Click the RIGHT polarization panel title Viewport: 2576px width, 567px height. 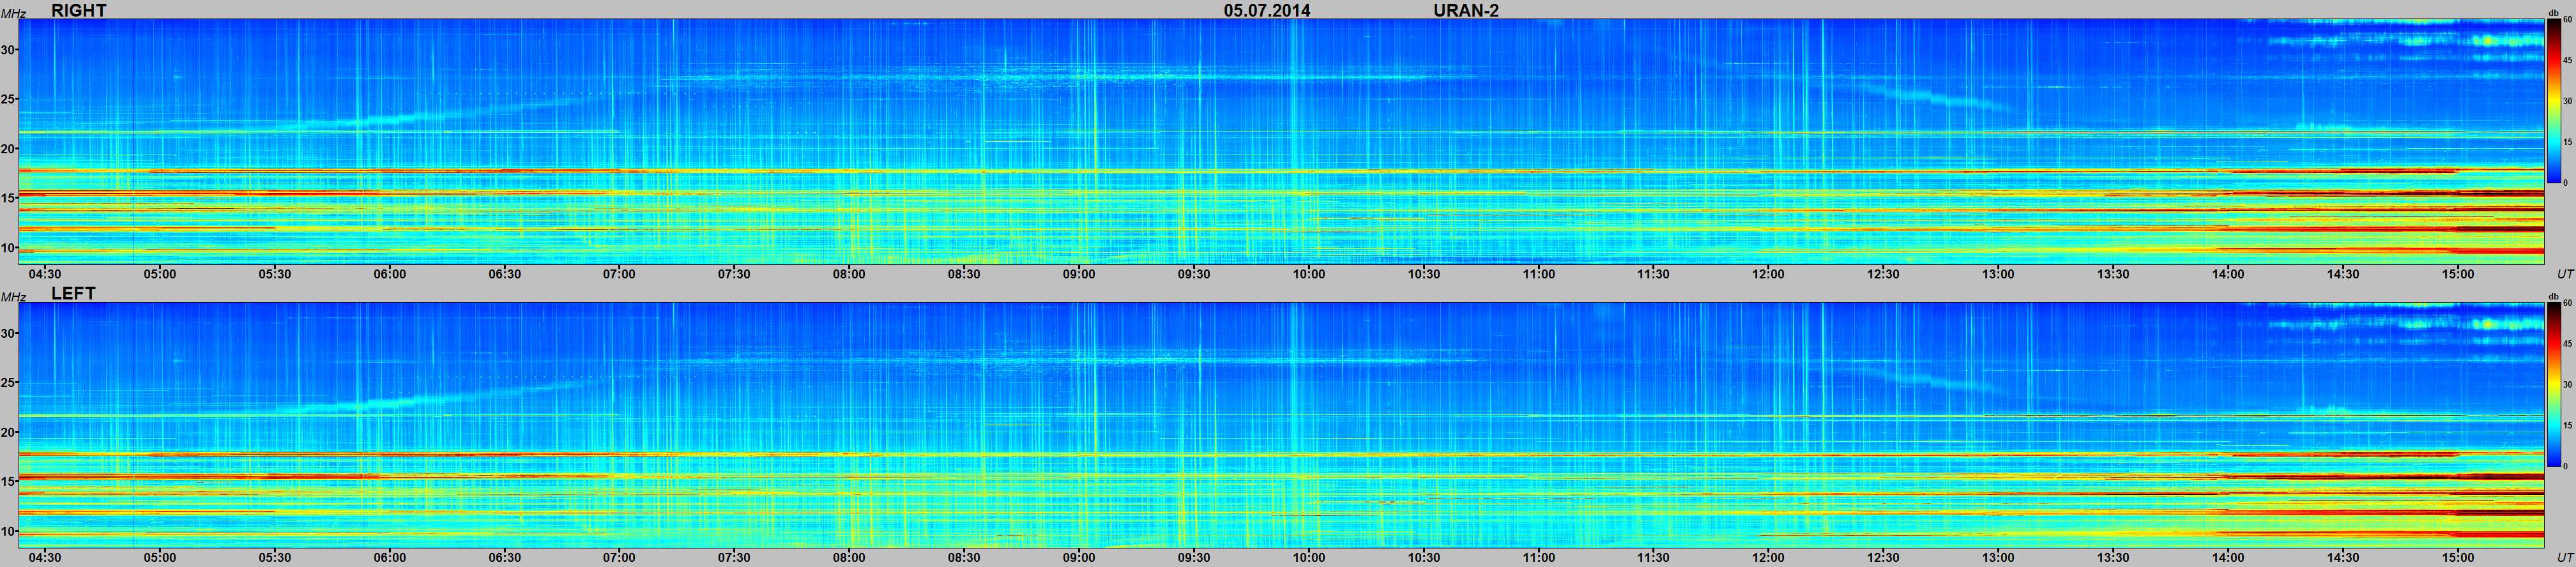click(78, 10)
